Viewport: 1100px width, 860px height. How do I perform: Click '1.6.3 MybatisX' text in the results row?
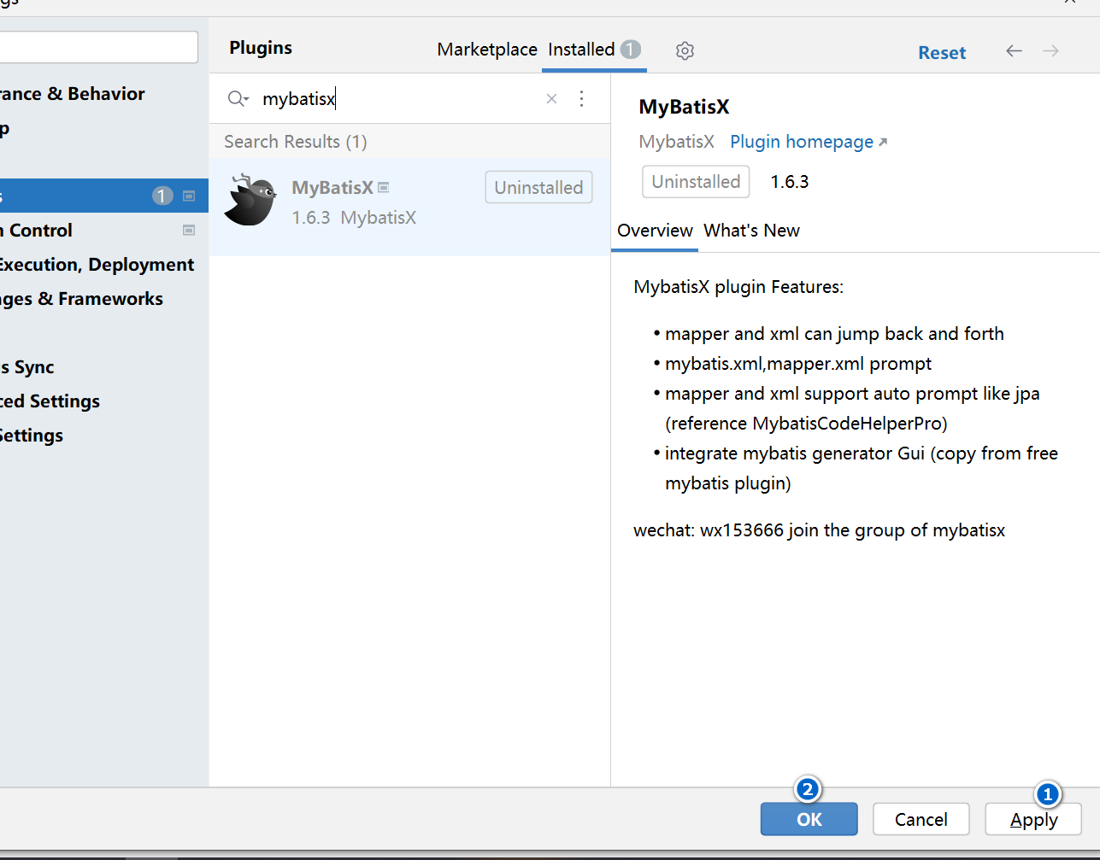(x=354, y=218)
